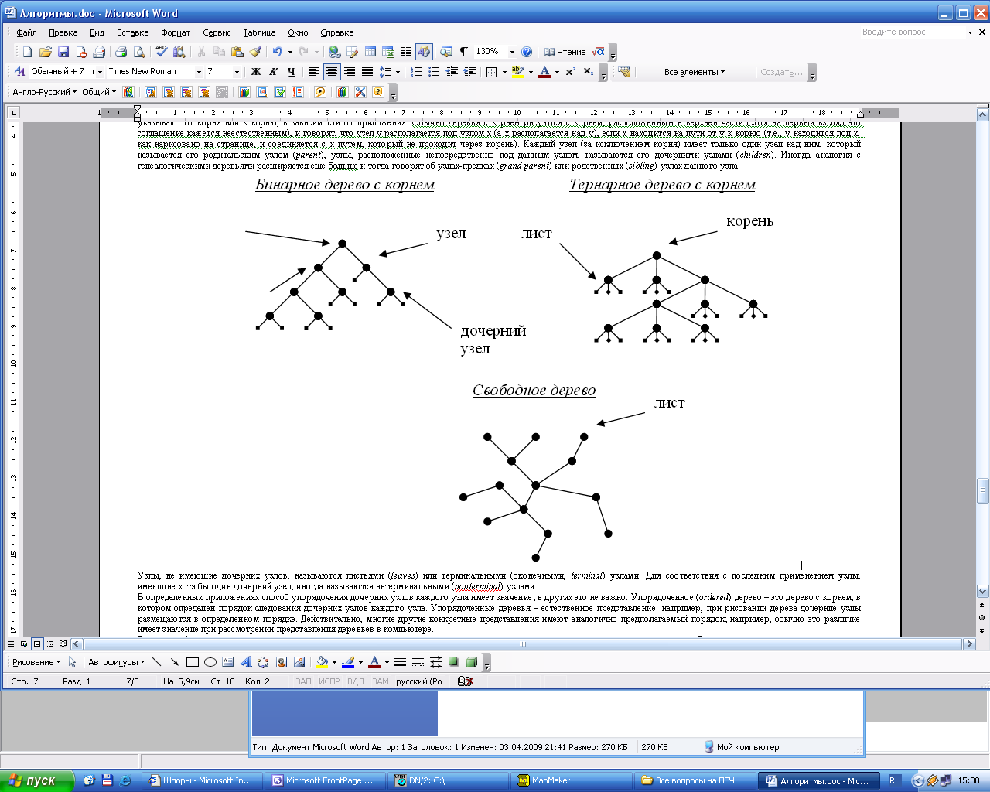This screenshot has width=990, height=792.
Task: Open the Справка menu
Action: 336,32
